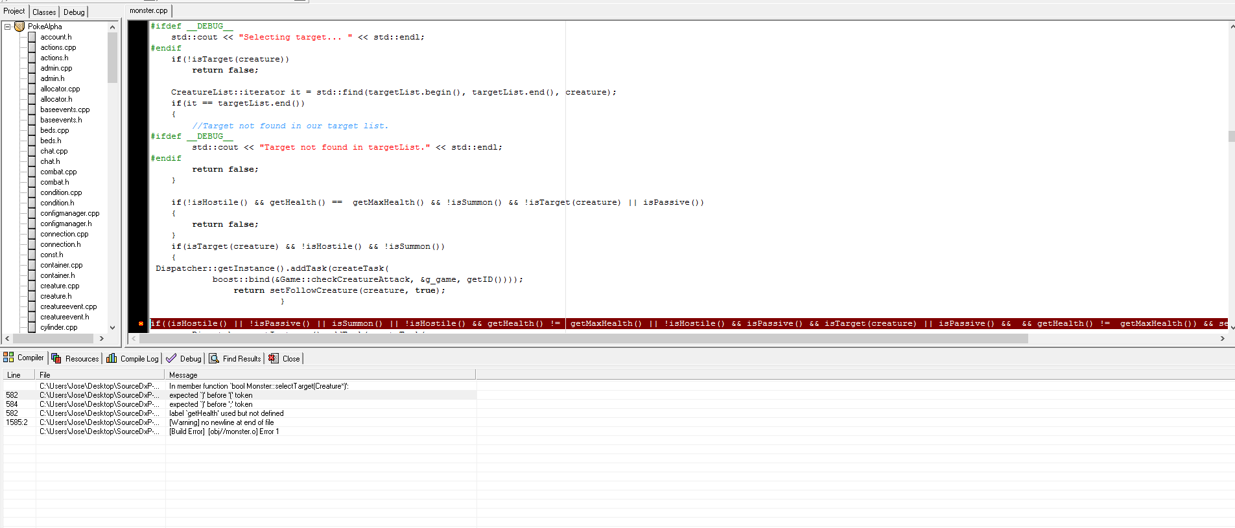Click the Message column header
The width and height of the screenshot is (1235, 528).
[320, 374]
